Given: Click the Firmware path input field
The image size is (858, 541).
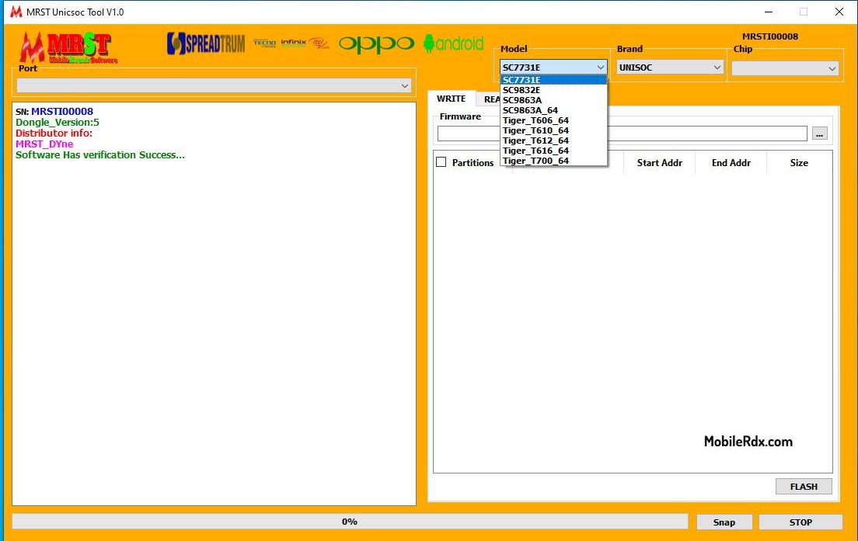Looking at the screenshot, I should (623, 134).
